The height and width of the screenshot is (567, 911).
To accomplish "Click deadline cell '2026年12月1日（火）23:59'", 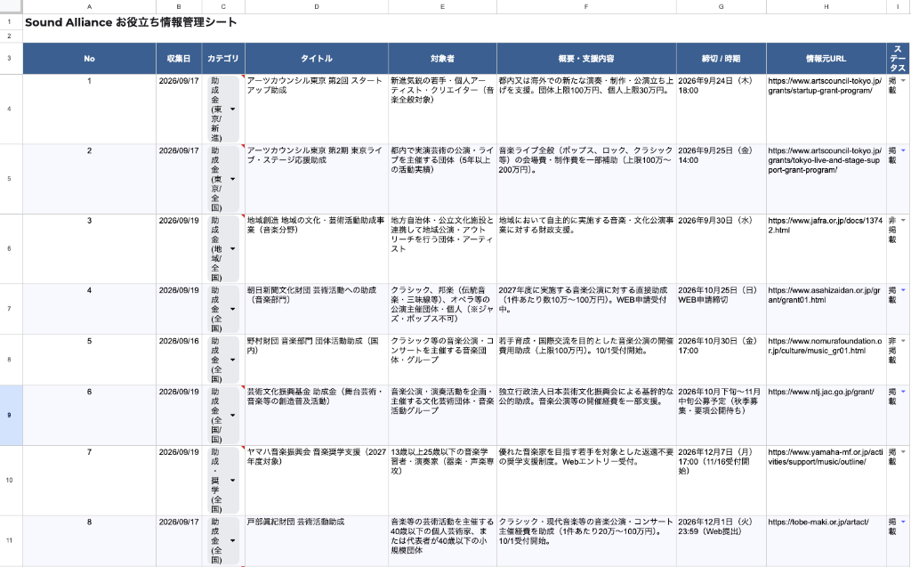I will tap(721, 540).
